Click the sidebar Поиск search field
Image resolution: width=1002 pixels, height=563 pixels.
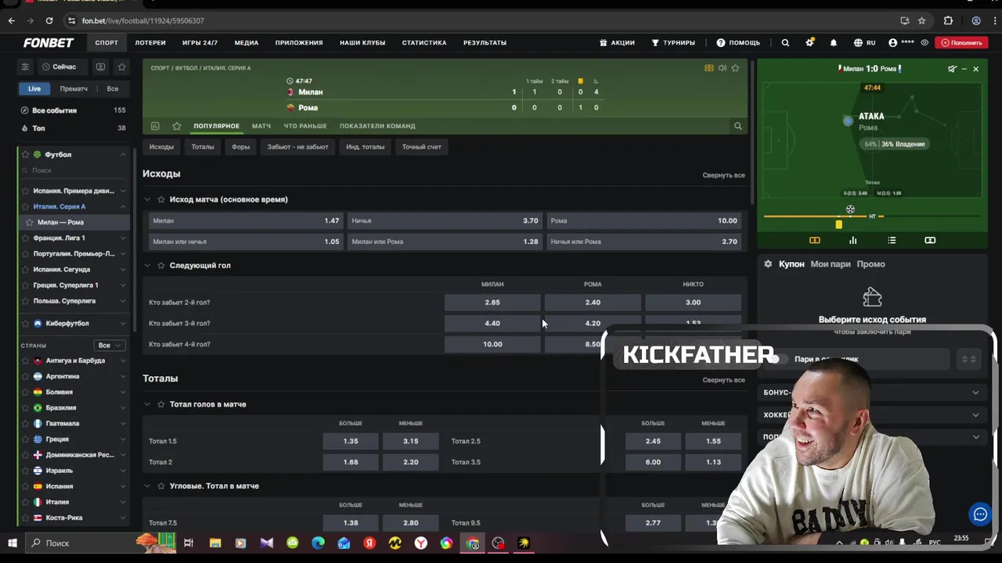pyautogui.click(x=74, y=170)
